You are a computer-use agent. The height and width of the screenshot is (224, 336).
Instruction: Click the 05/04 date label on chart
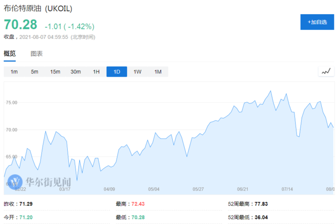coord(154,189)
